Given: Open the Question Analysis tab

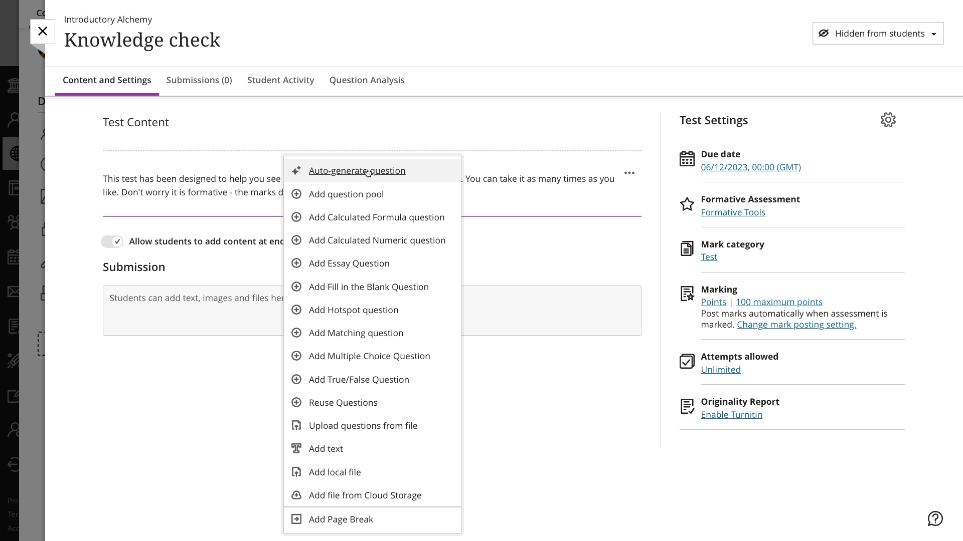Looking at the screenshot, I should click(x=367, y=80).
